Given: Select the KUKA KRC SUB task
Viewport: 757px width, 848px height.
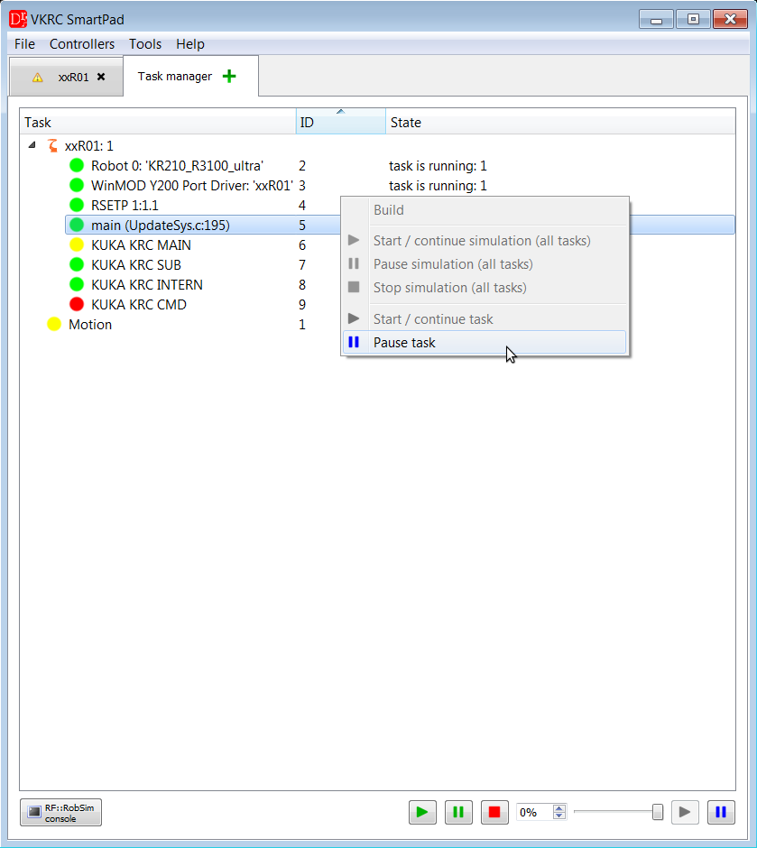Looking at the screenshot, I should pos(135,265).
